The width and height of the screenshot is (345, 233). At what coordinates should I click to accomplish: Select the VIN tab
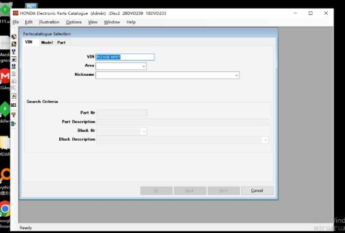(x=29, y=42)
